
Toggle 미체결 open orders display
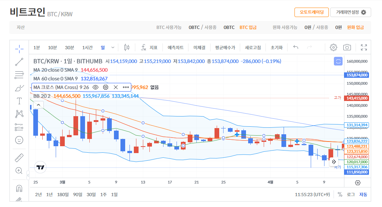coord(199,47)
